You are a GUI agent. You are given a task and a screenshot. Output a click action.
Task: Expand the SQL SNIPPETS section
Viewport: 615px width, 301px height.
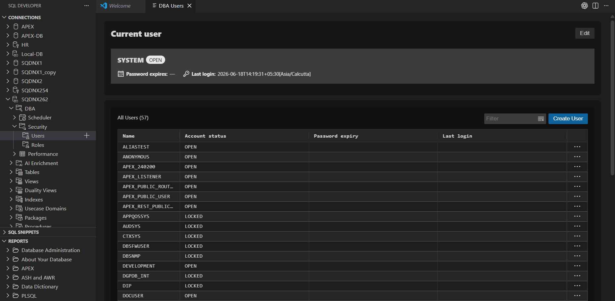[4, 232]
